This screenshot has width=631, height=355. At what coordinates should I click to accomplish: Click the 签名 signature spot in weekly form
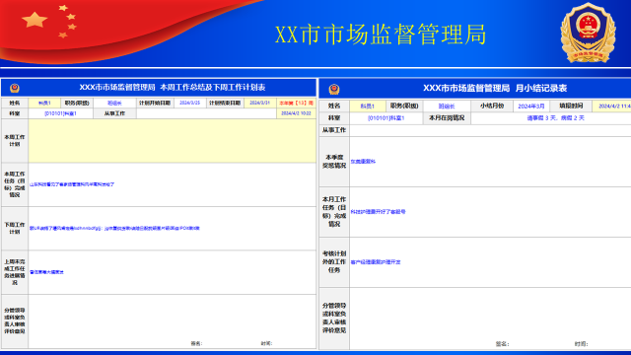[x=196, y=343]
